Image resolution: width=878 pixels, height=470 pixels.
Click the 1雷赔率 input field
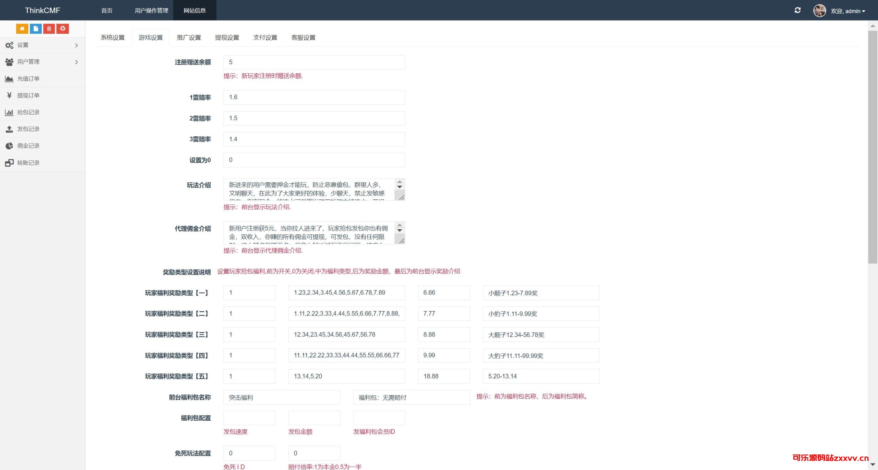[x=314, y=97]
